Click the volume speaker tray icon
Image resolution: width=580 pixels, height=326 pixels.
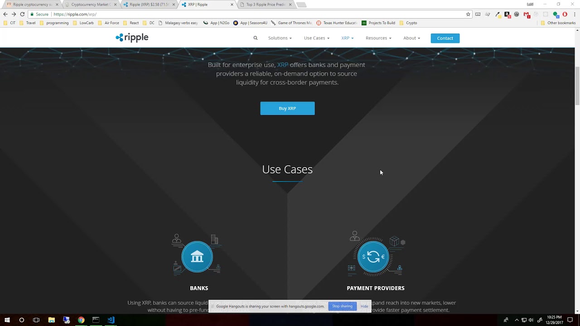(x=531, y=320)
